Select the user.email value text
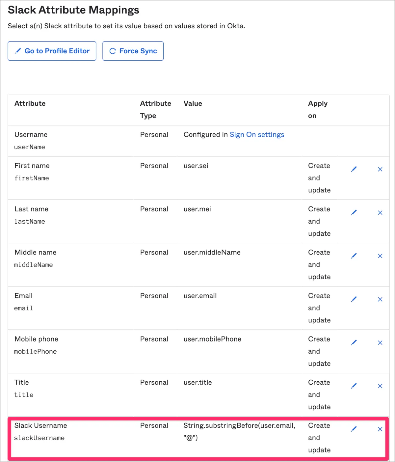The image size is (395, 462). point(200,296)
